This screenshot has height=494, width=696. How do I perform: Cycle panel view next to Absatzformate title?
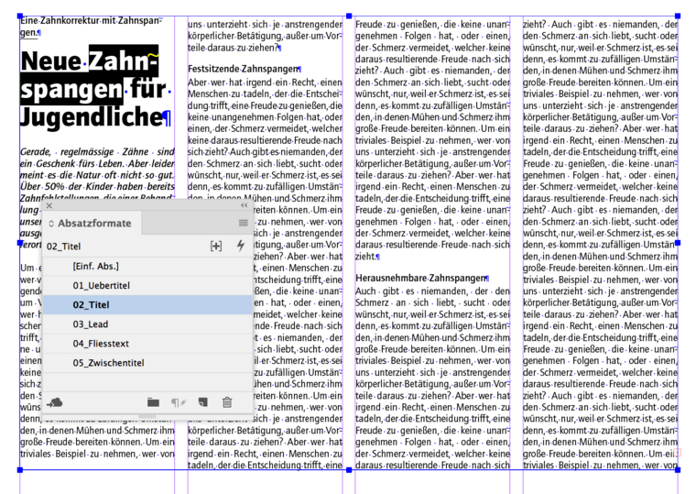51,224
